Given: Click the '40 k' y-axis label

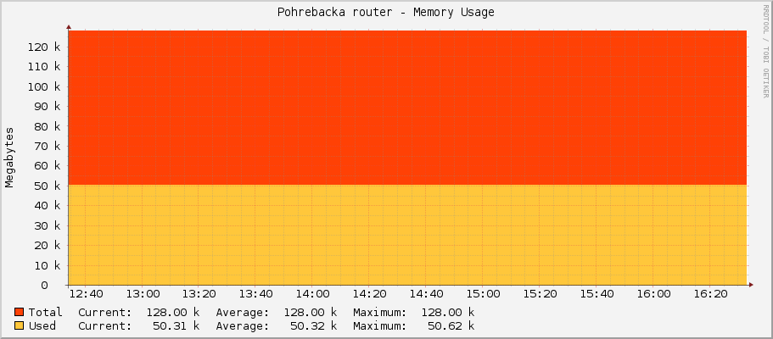Looking at the screenshot, I should point(48,206).
